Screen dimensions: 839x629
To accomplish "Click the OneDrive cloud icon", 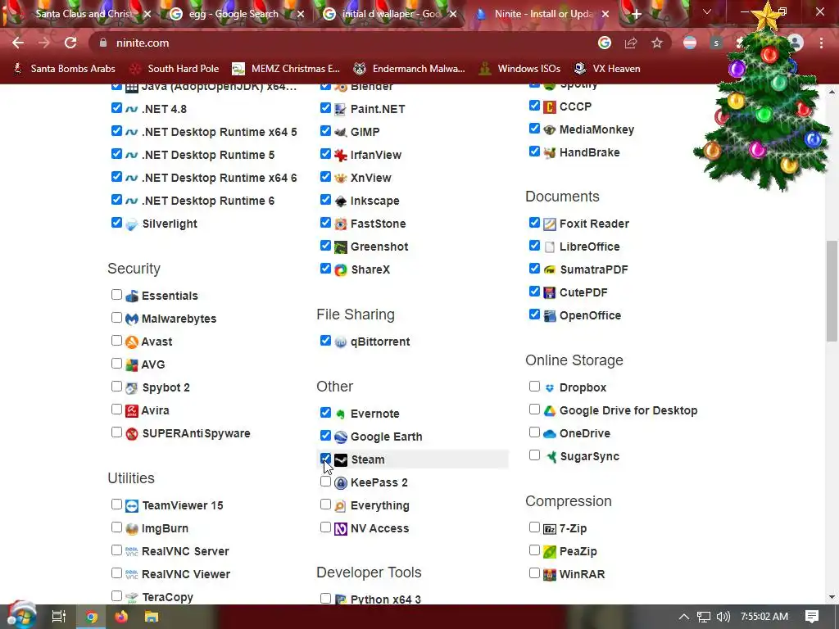I will coord(550,434).
